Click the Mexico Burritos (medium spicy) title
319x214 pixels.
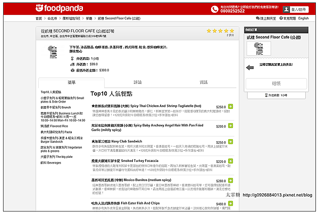point(131,180)
